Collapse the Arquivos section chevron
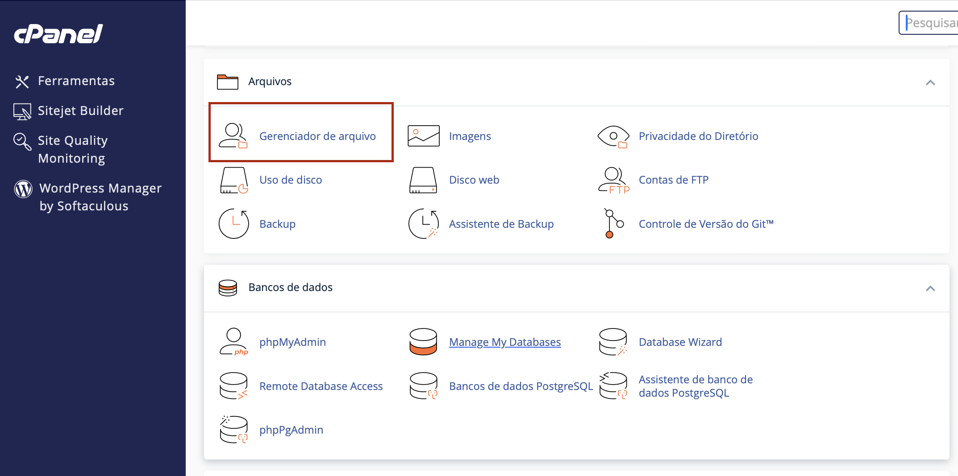This screenshot has width=958, height=476. (930, 82)
